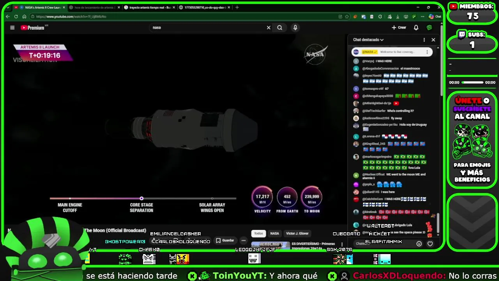Click the 'Únete o Suscríbete al canal' banner
The height and width of the screenshot is (281, 499).
(472, 140)
